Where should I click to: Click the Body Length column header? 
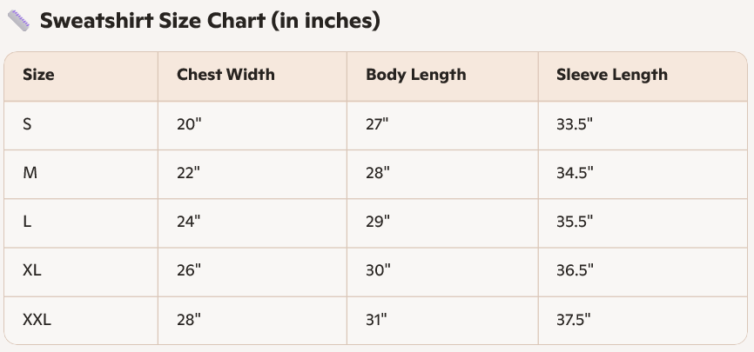click(x=415, y=75)
